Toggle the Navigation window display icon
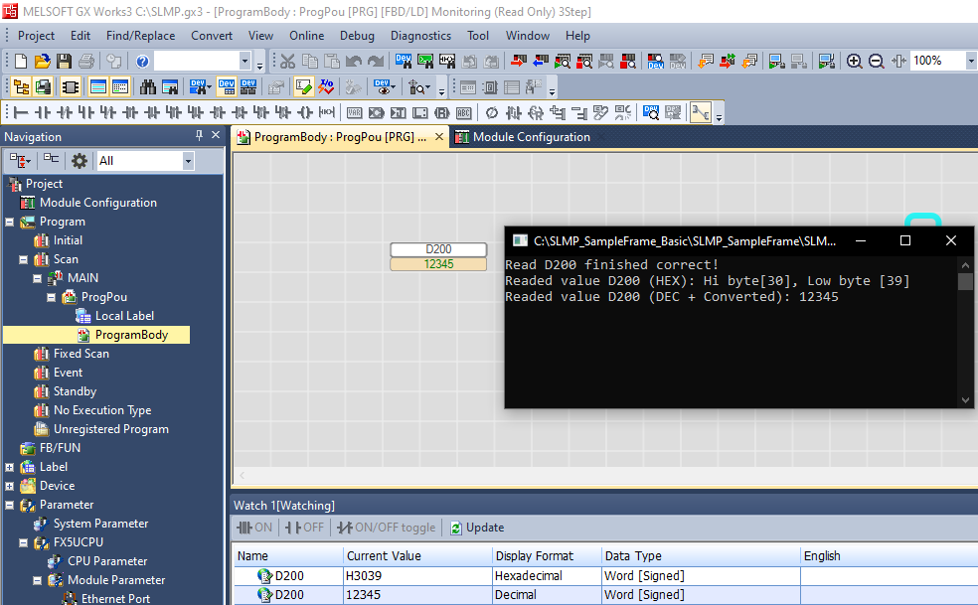The image size is (978, 605). click(21, 86)
